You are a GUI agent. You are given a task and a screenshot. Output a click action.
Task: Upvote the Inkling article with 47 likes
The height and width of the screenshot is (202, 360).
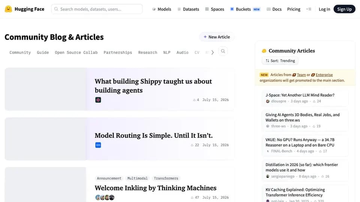pos(195,198)
